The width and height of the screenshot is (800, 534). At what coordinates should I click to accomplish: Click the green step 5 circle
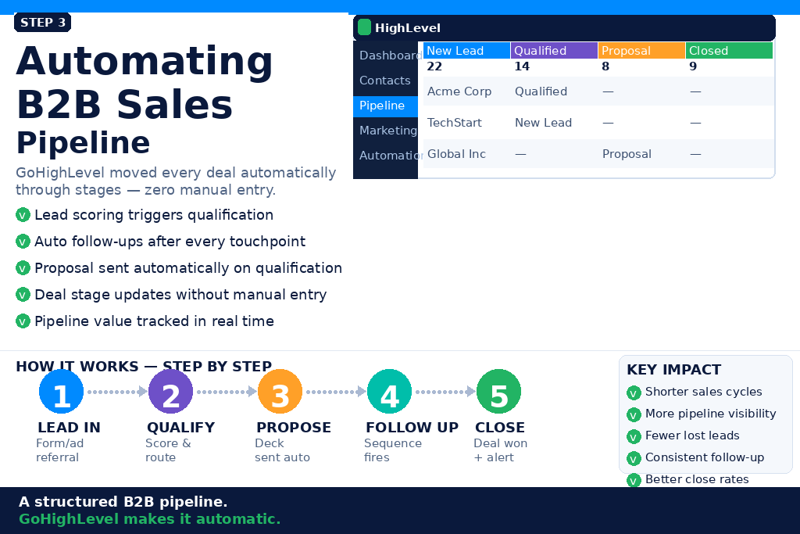(498, 392)
